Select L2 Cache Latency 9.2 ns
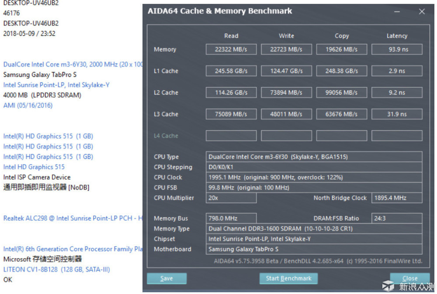Image resolution: width=437 pixels, height=294 pixels. coord(397,92)
